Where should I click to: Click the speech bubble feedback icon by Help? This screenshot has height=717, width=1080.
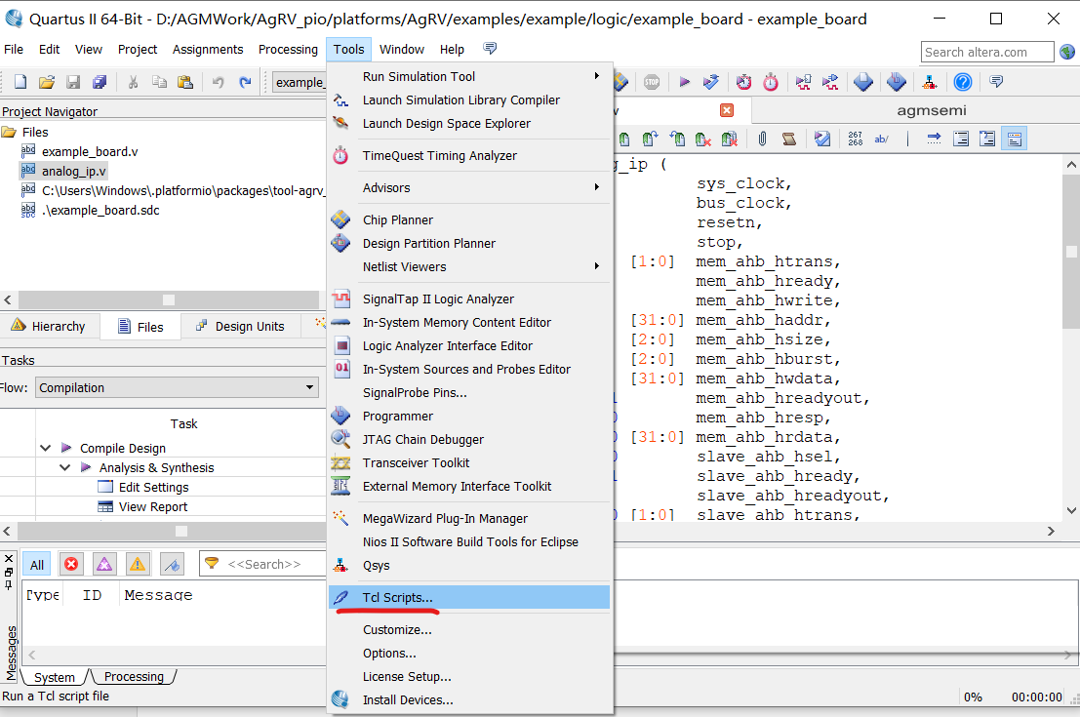[x=490, y=48]
